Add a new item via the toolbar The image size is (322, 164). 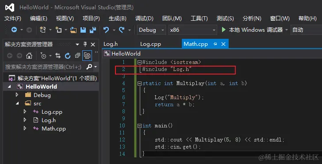58,30
